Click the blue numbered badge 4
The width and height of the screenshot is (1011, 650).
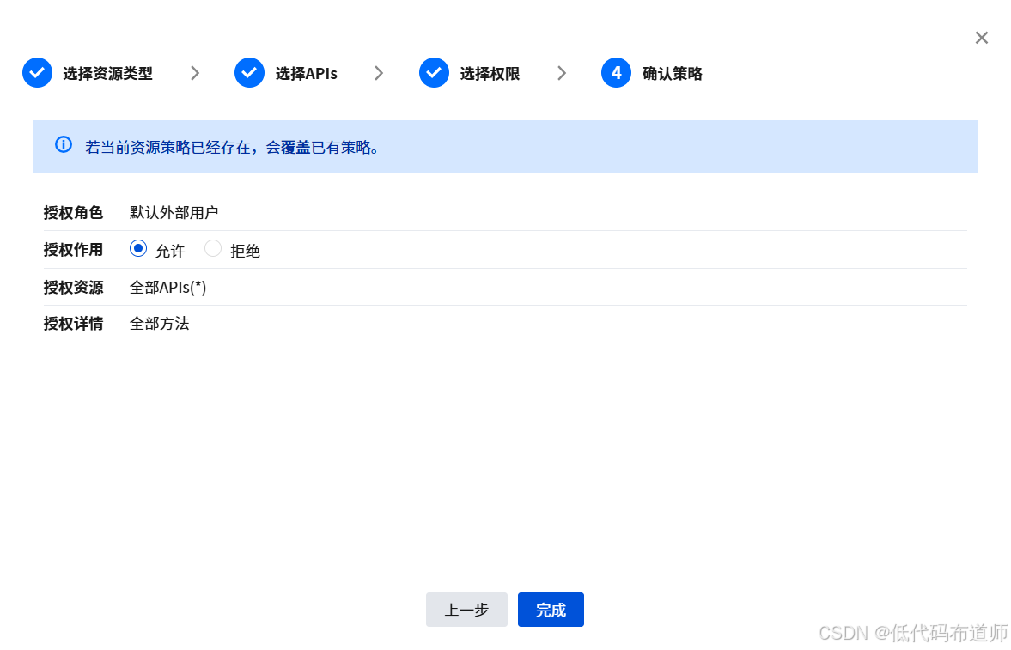pyautogui.click(x=616, y=73)
